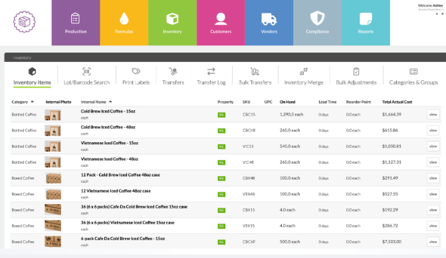Open the Production module tile
The width and height of the screenshot is (446, 258).
coord(76,23)
